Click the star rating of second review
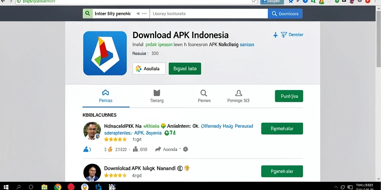This screenshot has width=381, height=190. pyautogui.click(x=115, y=175)
